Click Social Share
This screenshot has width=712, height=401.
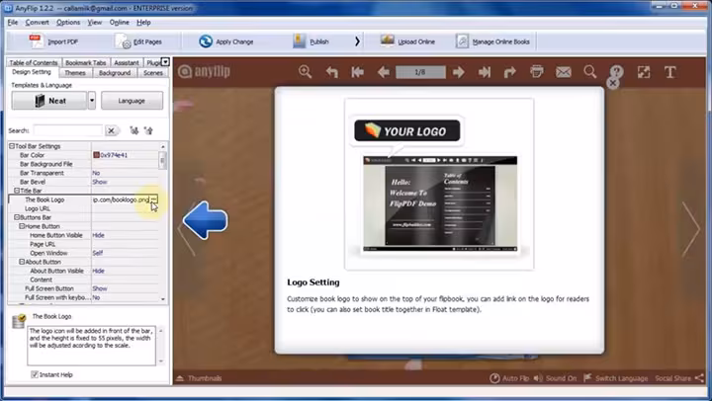coord(679,378)
